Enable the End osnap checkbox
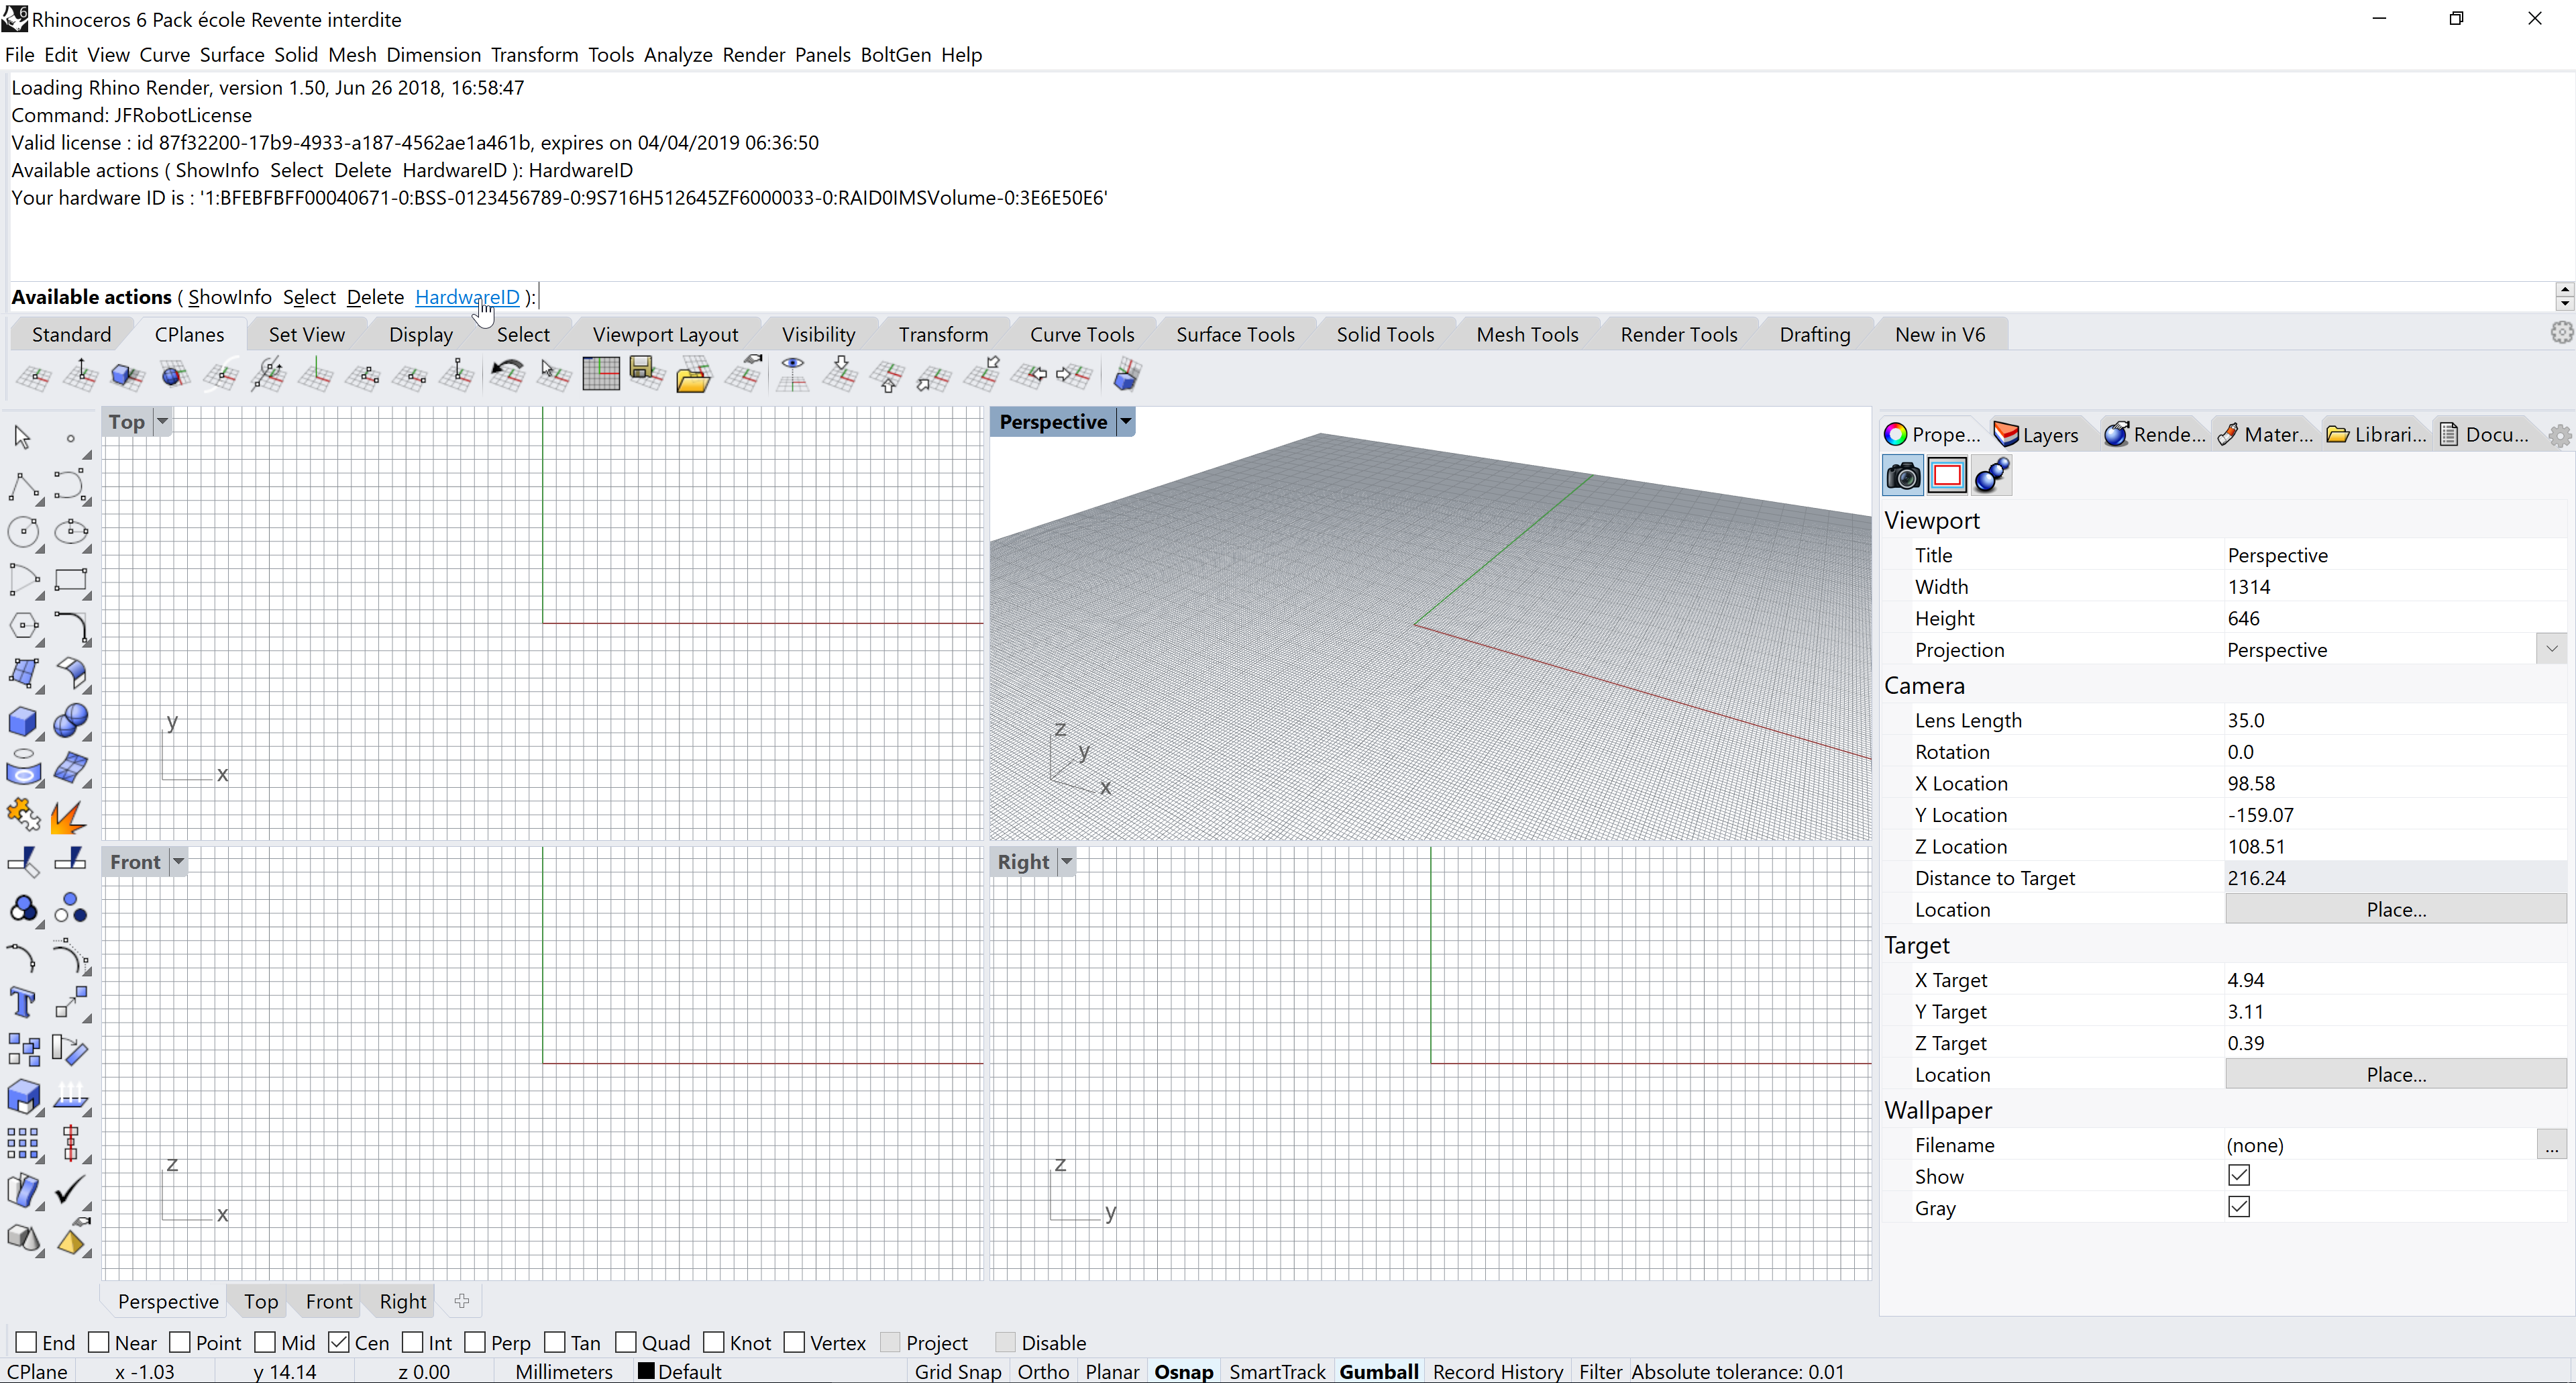This screenshot has height=1383, width=2576. click(27, 1342)
